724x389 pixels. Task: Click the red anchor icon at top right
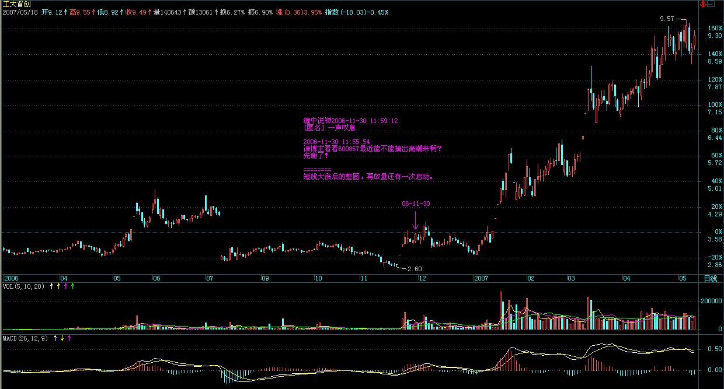pyautogui.click(x=703, y=4)
